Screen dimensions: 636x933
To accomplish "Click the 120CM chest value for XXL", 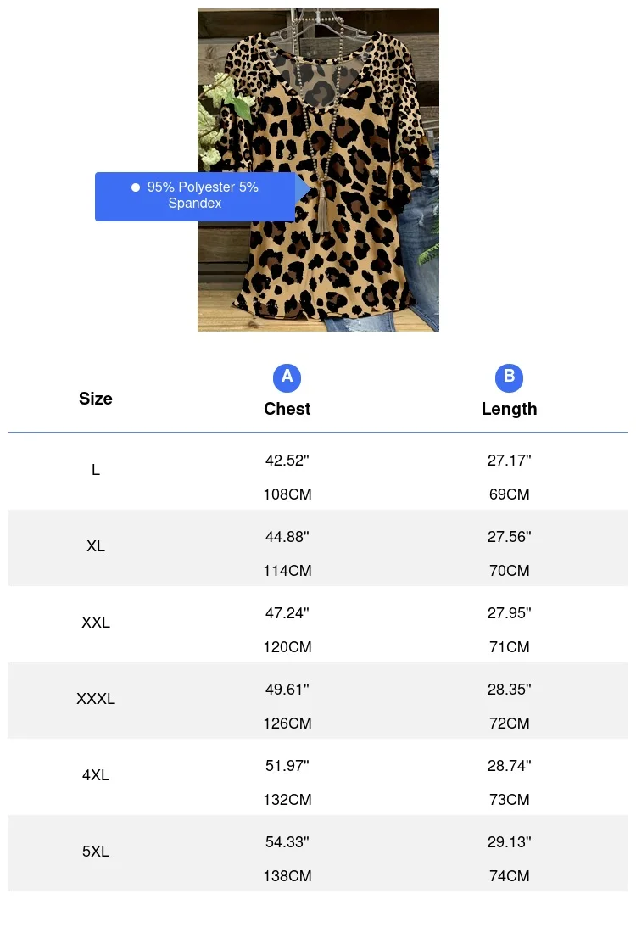I will coord(287,647).
